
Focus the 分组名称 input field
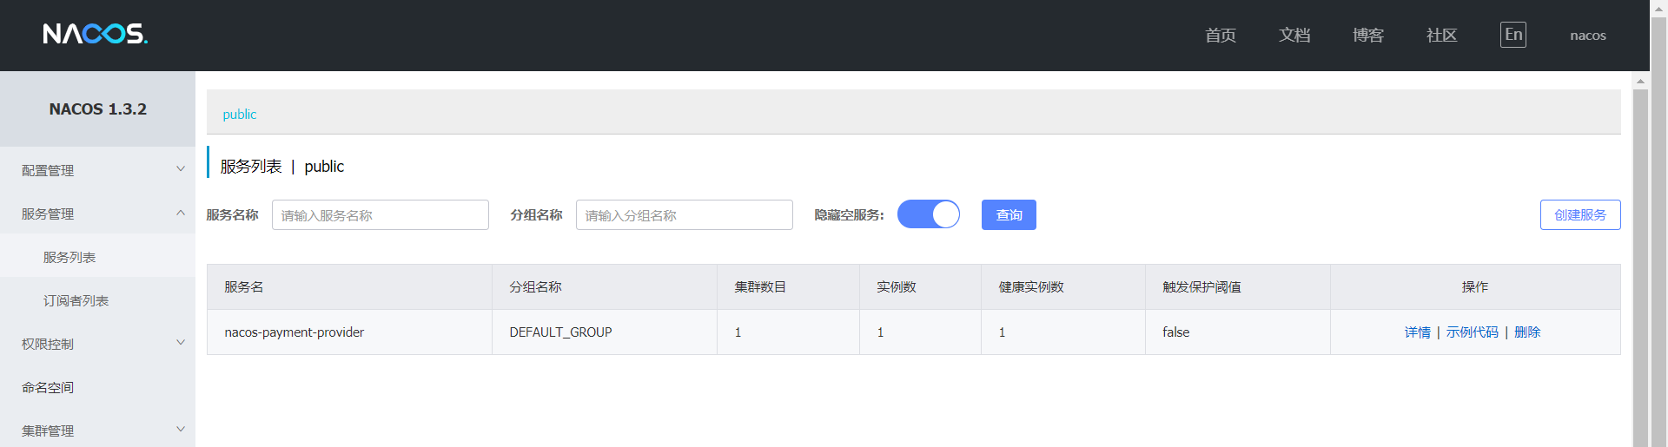click(685, 215)
